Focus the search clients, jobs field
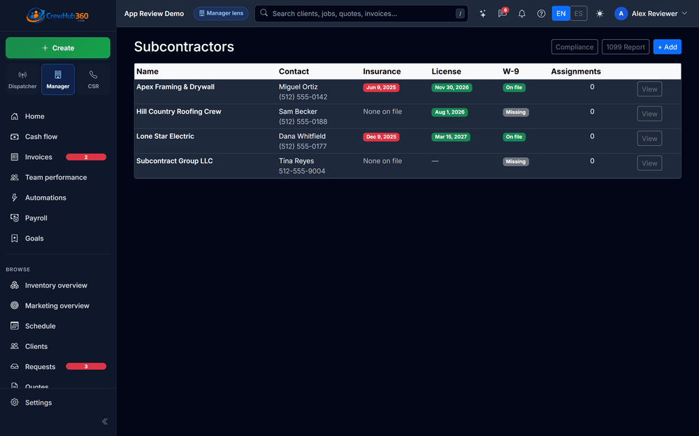The width and height of the screenshot is (699, 436). click(x=361, y=13)
